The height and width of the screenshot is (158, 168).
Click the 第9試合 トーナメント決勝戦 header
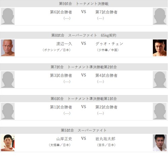coord(84,4)
